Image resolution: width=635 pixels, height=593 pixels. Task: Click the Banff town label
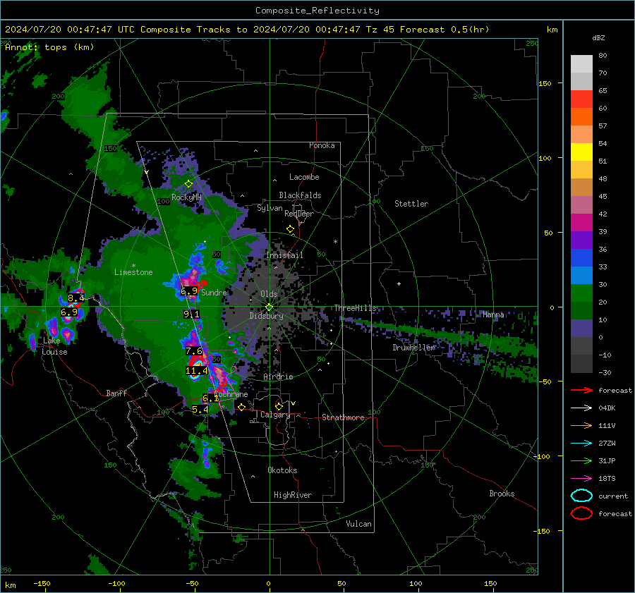point(116,393)
